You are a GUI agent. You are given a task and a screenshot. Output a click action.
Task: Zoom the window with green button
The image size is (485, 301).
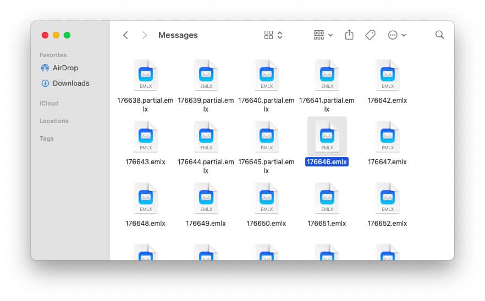click(x=67, y=35)
